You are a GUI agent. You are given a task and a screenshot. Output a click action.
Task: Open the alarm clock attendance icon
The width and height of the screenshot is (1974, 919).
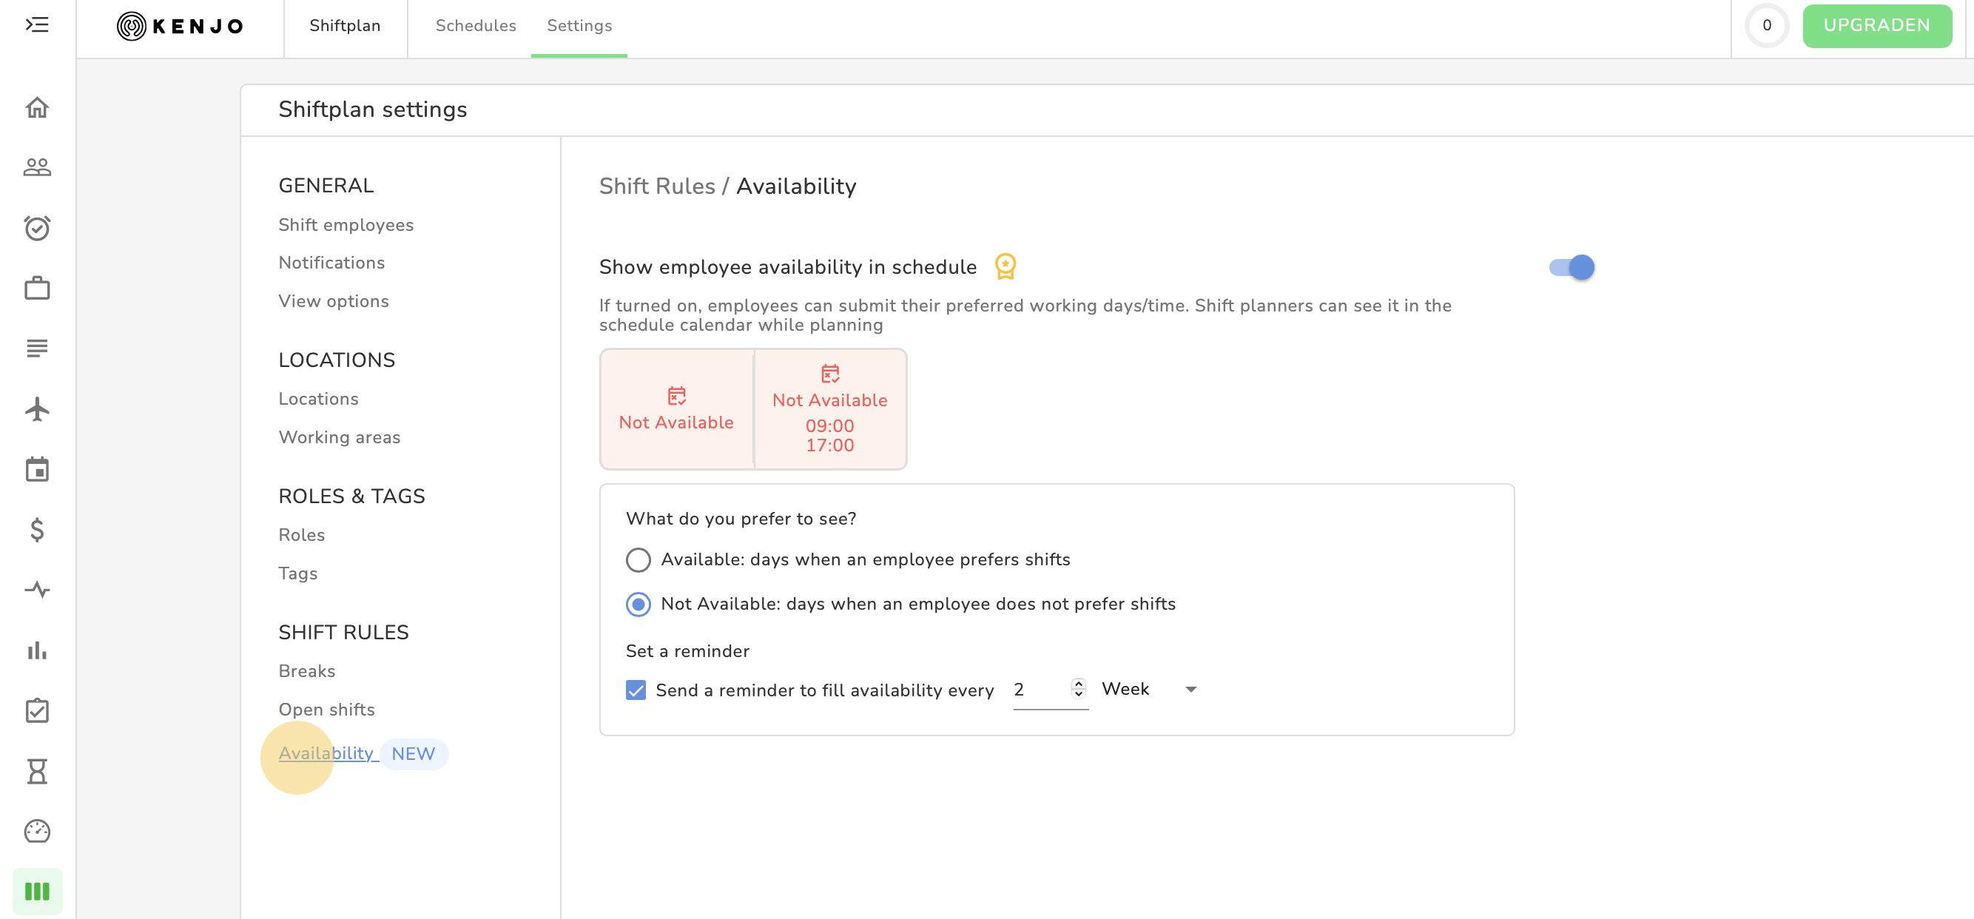pyautogui.click(x=37, y=228)
